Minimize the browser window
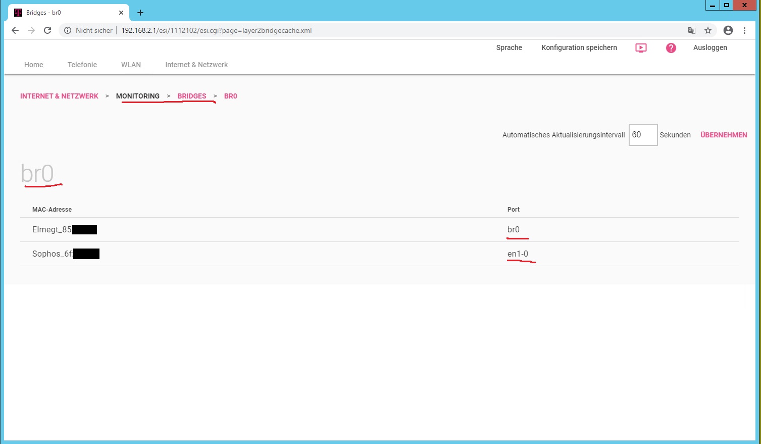The image size is (761, 444). coord(713,6)
